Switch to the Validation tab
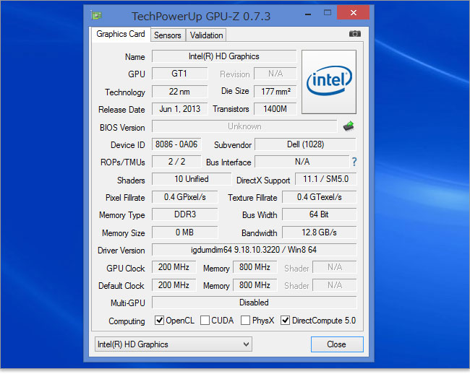Image resolution: width=470 pixels, height=374 pixels. click(206, 35)
